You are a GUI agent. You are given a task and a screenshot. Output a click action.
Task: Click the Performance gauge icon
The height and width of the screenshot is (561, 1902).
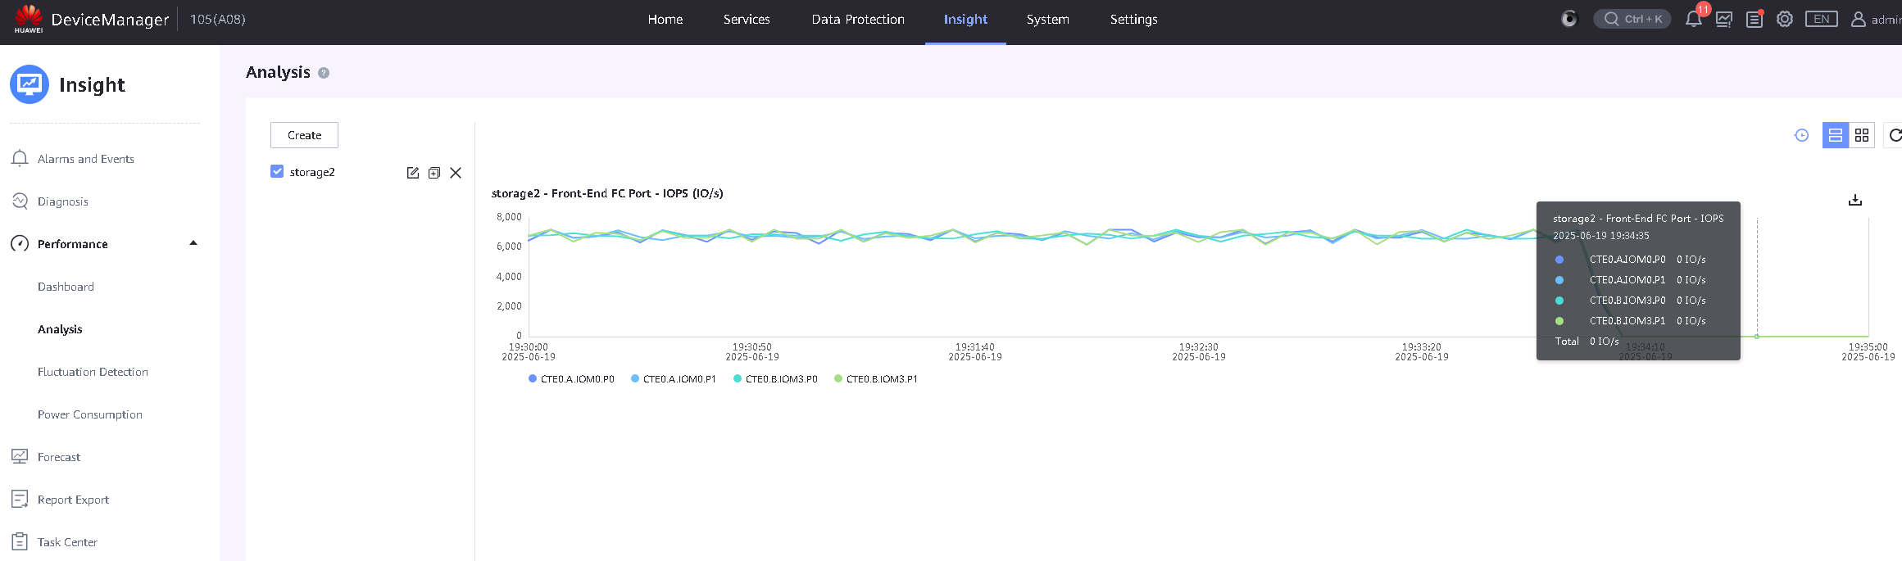[20, 243]
